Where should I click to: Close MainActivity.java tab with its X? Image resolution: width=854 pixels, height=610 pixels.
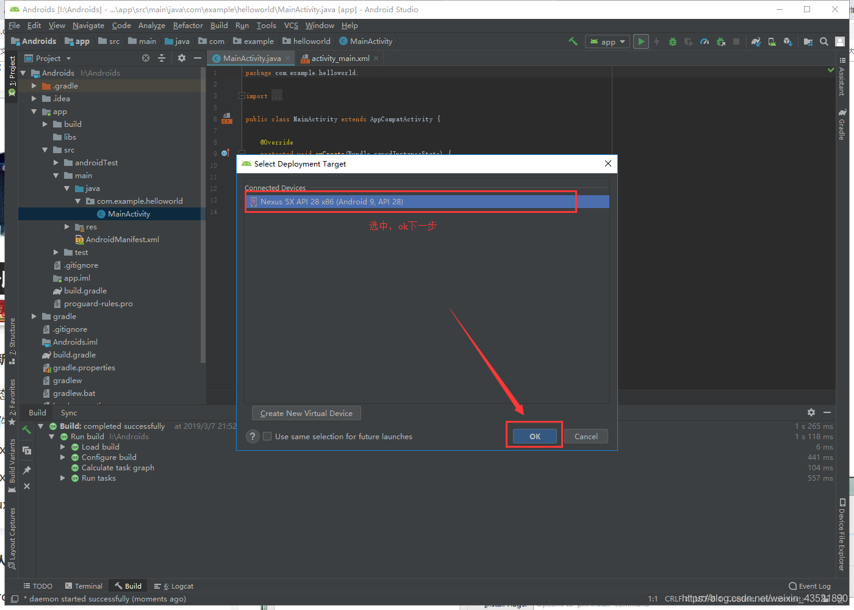(x=288, y=59)
